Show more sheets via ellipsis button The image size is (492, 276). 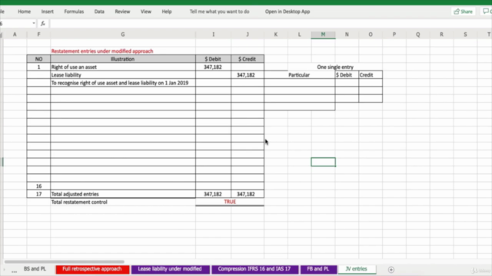[x=14, y=271]
